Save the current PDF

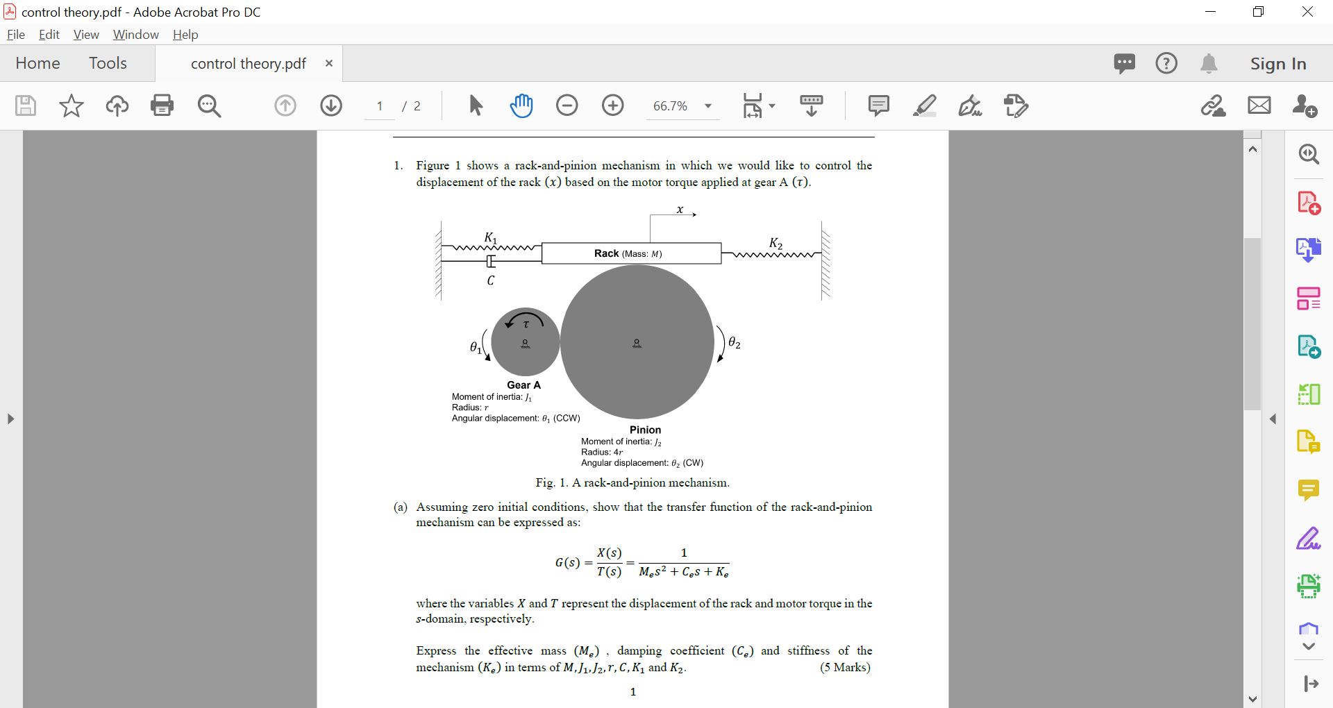(25, 106)
